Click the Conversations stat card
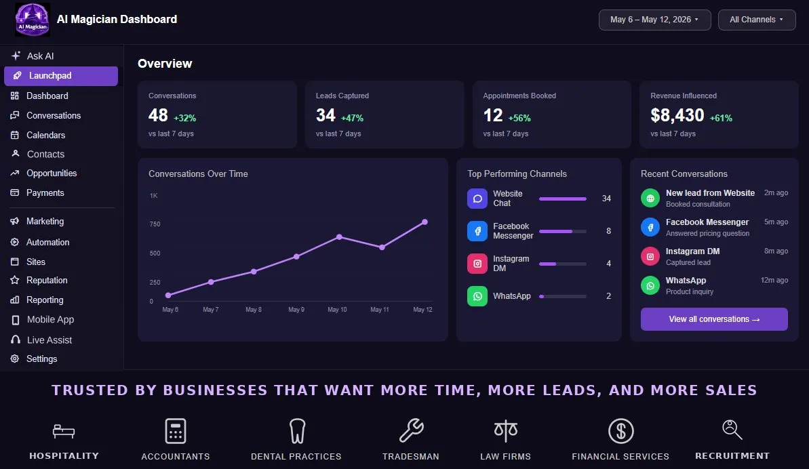The width and height of the screenshot is (809, 469). (217, 115)
